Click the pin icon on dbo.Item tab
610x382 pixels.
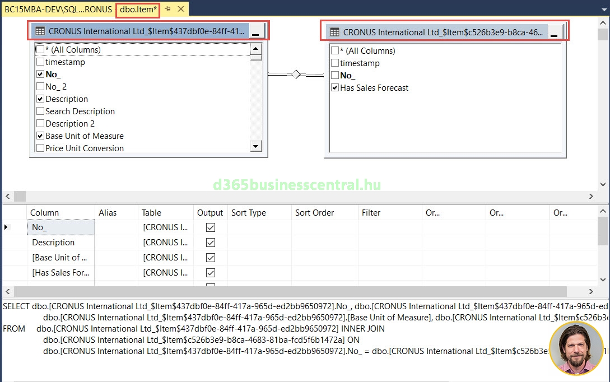coord(167,9)
